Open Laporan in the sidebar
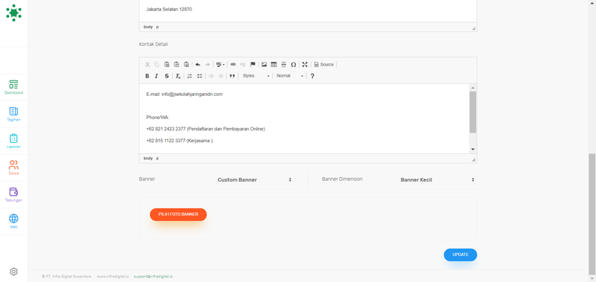The image size is (596, 282). (x=13, y=141)
